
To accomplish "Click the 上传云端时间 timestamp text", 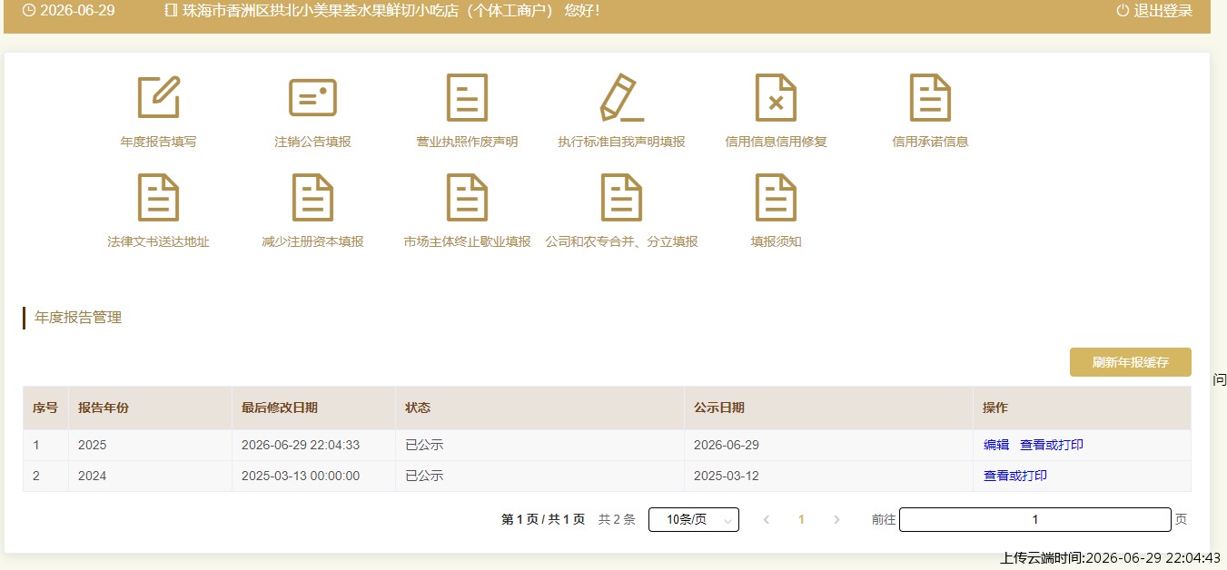I will 1110,557.
